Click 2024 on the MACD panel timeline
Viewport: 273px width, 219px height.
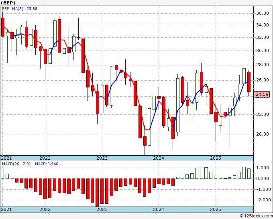(159, 209)
